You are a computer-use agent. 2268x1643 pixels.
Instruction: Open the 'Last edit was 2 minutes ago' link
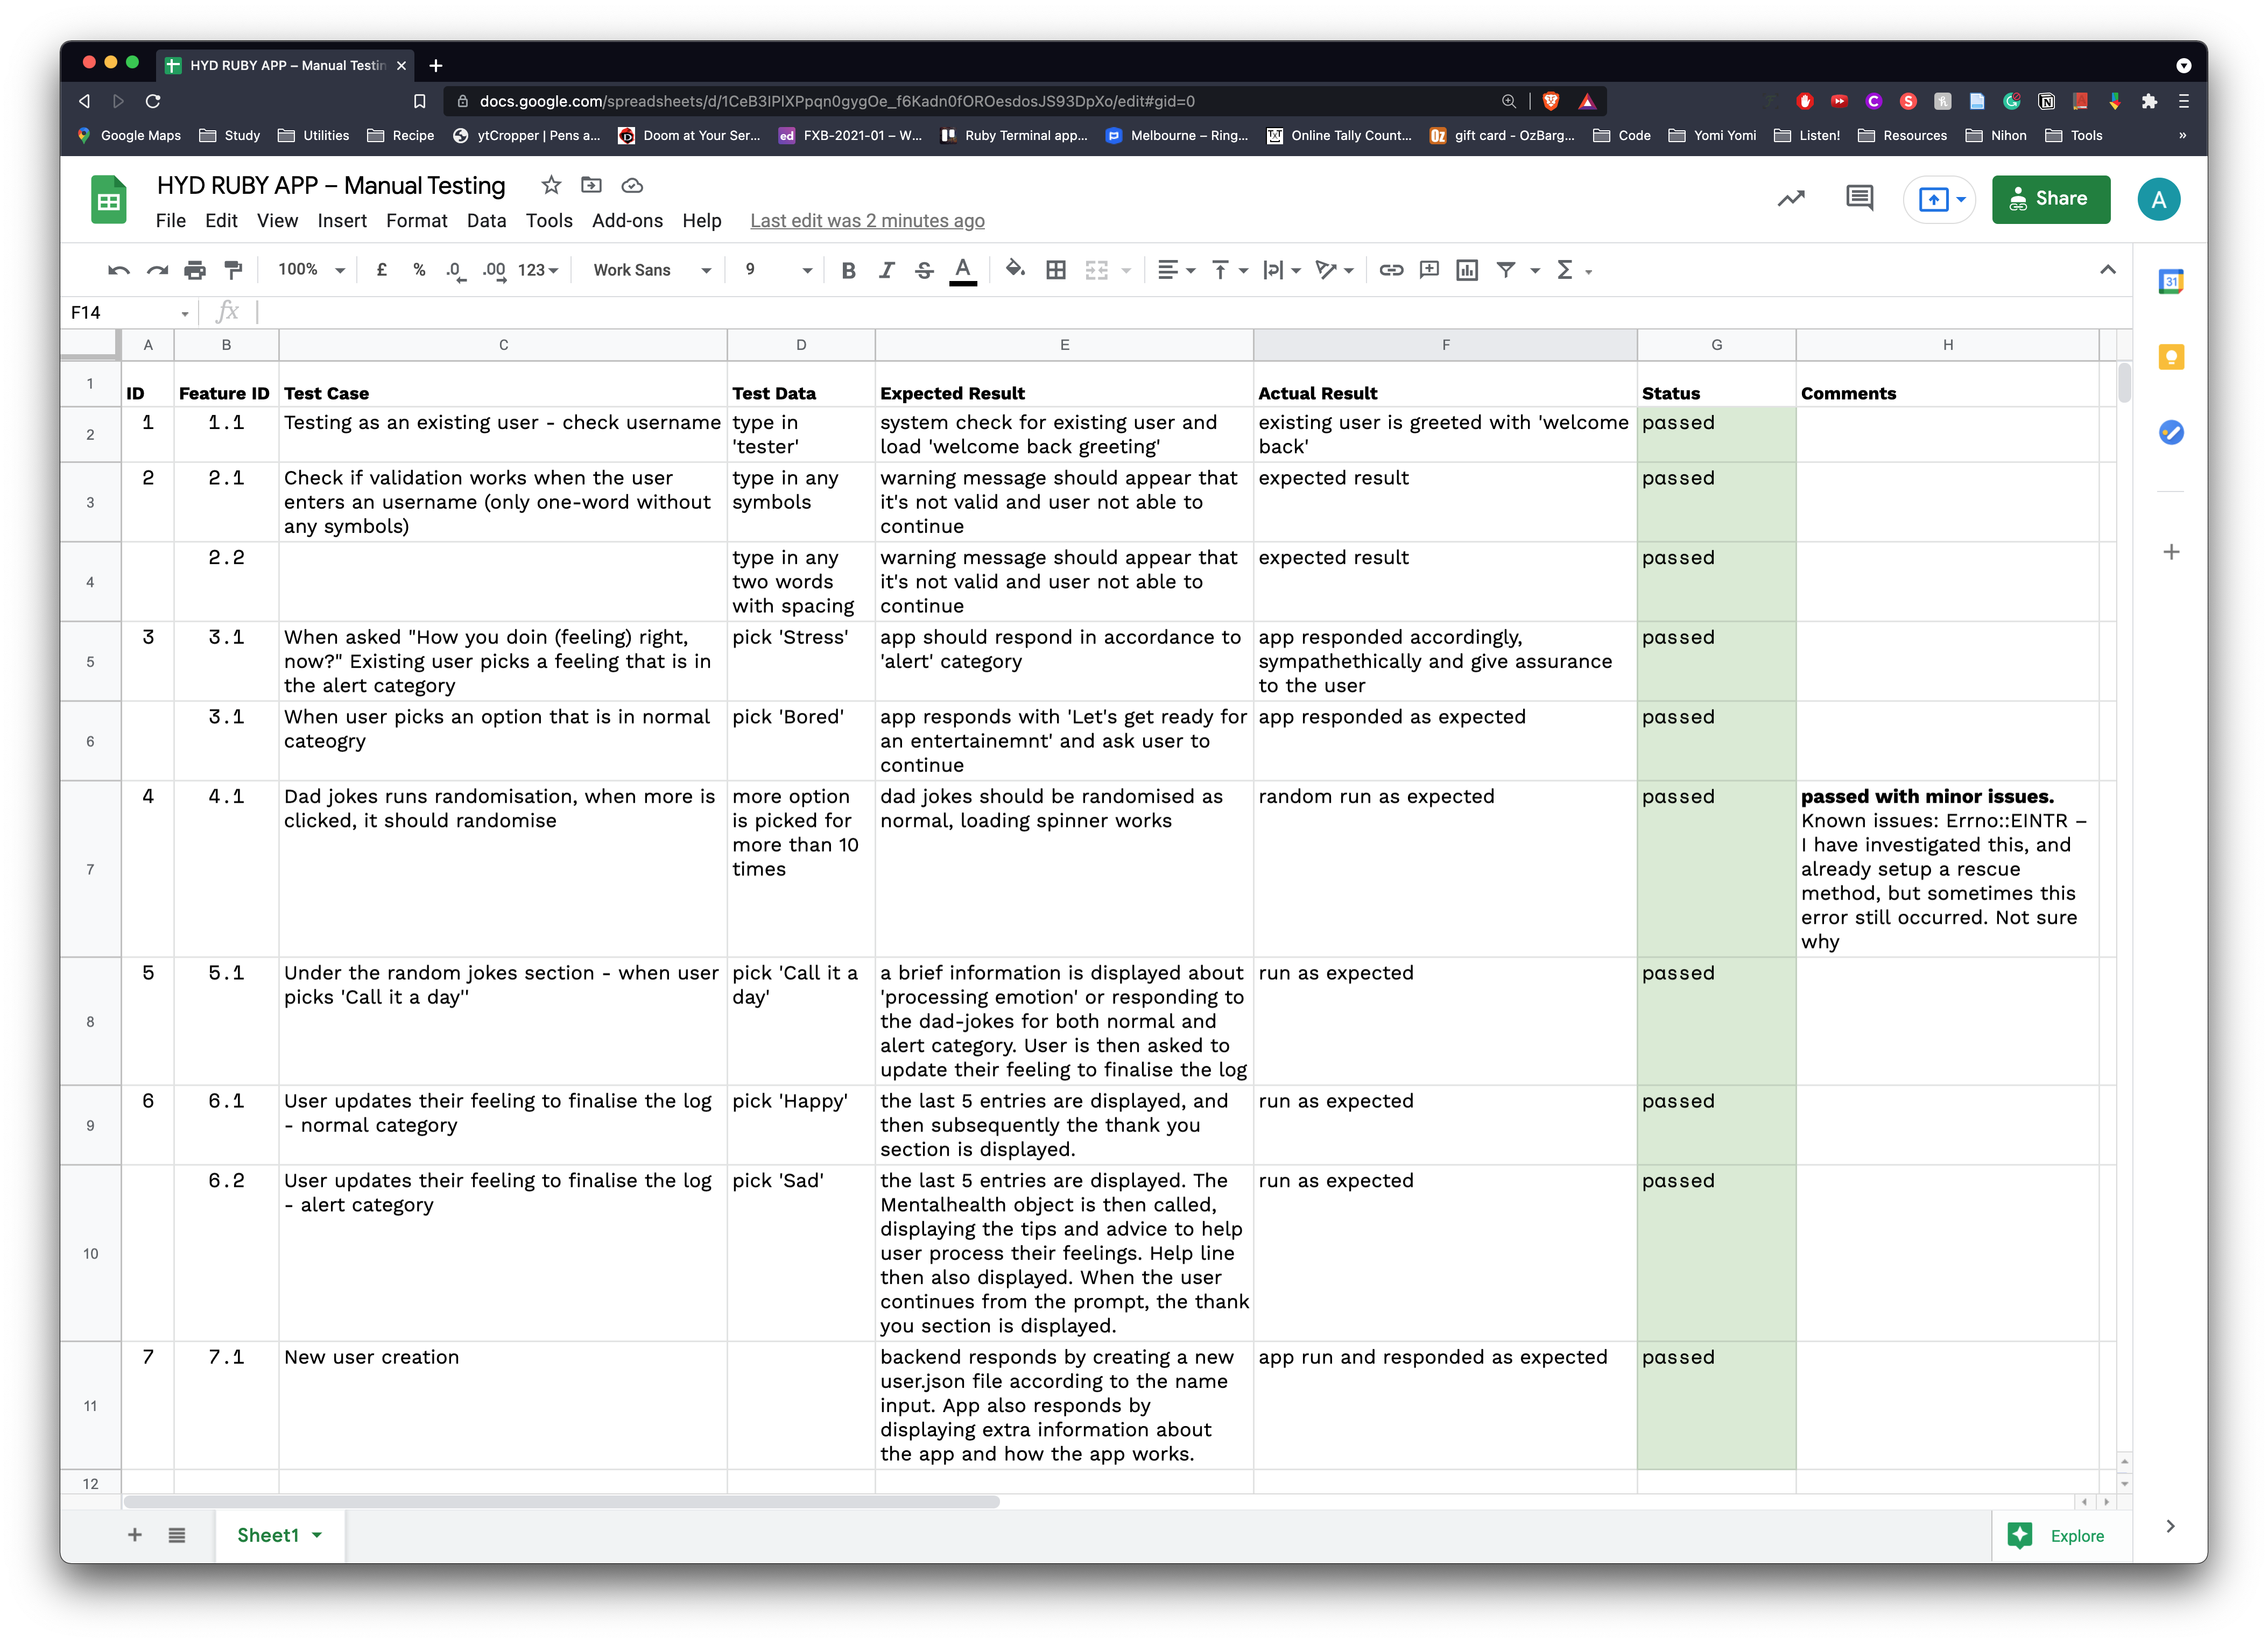[867, 221]
